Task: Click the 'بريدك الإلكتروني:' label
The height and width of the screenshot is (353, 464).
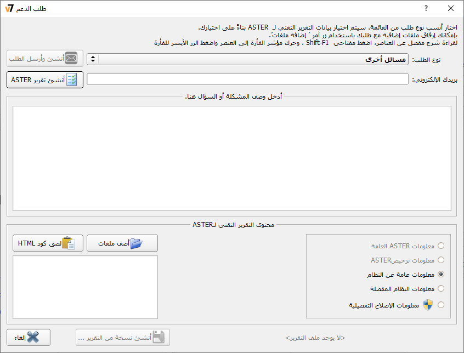Action: pos(435,79)
